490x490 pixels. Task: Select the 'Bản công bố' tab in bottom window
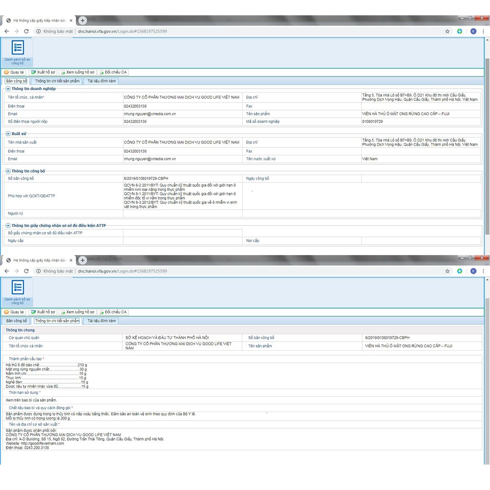point(17,321)
